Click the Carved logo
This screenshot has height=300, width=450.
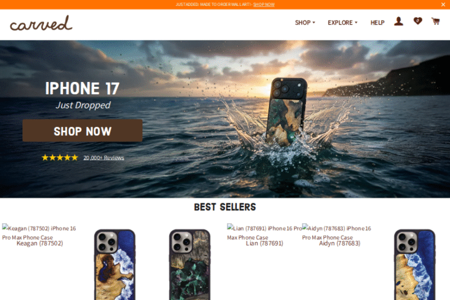click(41, 23)
